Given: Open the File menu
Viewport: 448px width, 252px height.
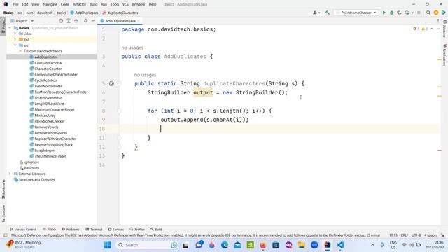Looking at the screenshot, I should pyautogui.click(x=15, y=4).
